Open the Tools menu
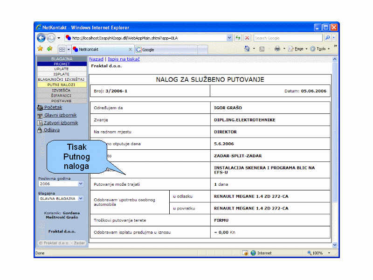373x280 pixels. (x=320, y=49)
